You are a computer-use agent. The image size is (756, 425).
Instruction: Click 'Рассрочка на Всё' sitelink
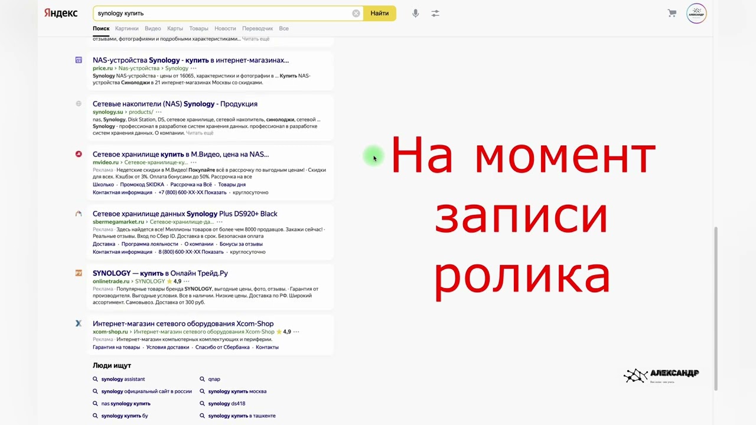coord(191,185)
